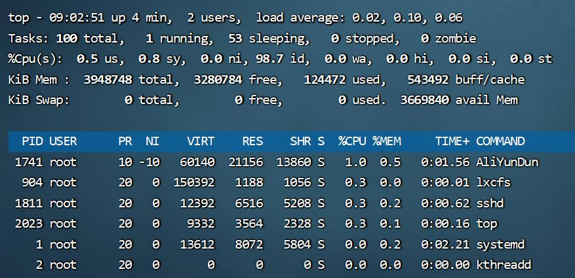
Task: Select the kthreadd command name
Action: tap(504, 265)
